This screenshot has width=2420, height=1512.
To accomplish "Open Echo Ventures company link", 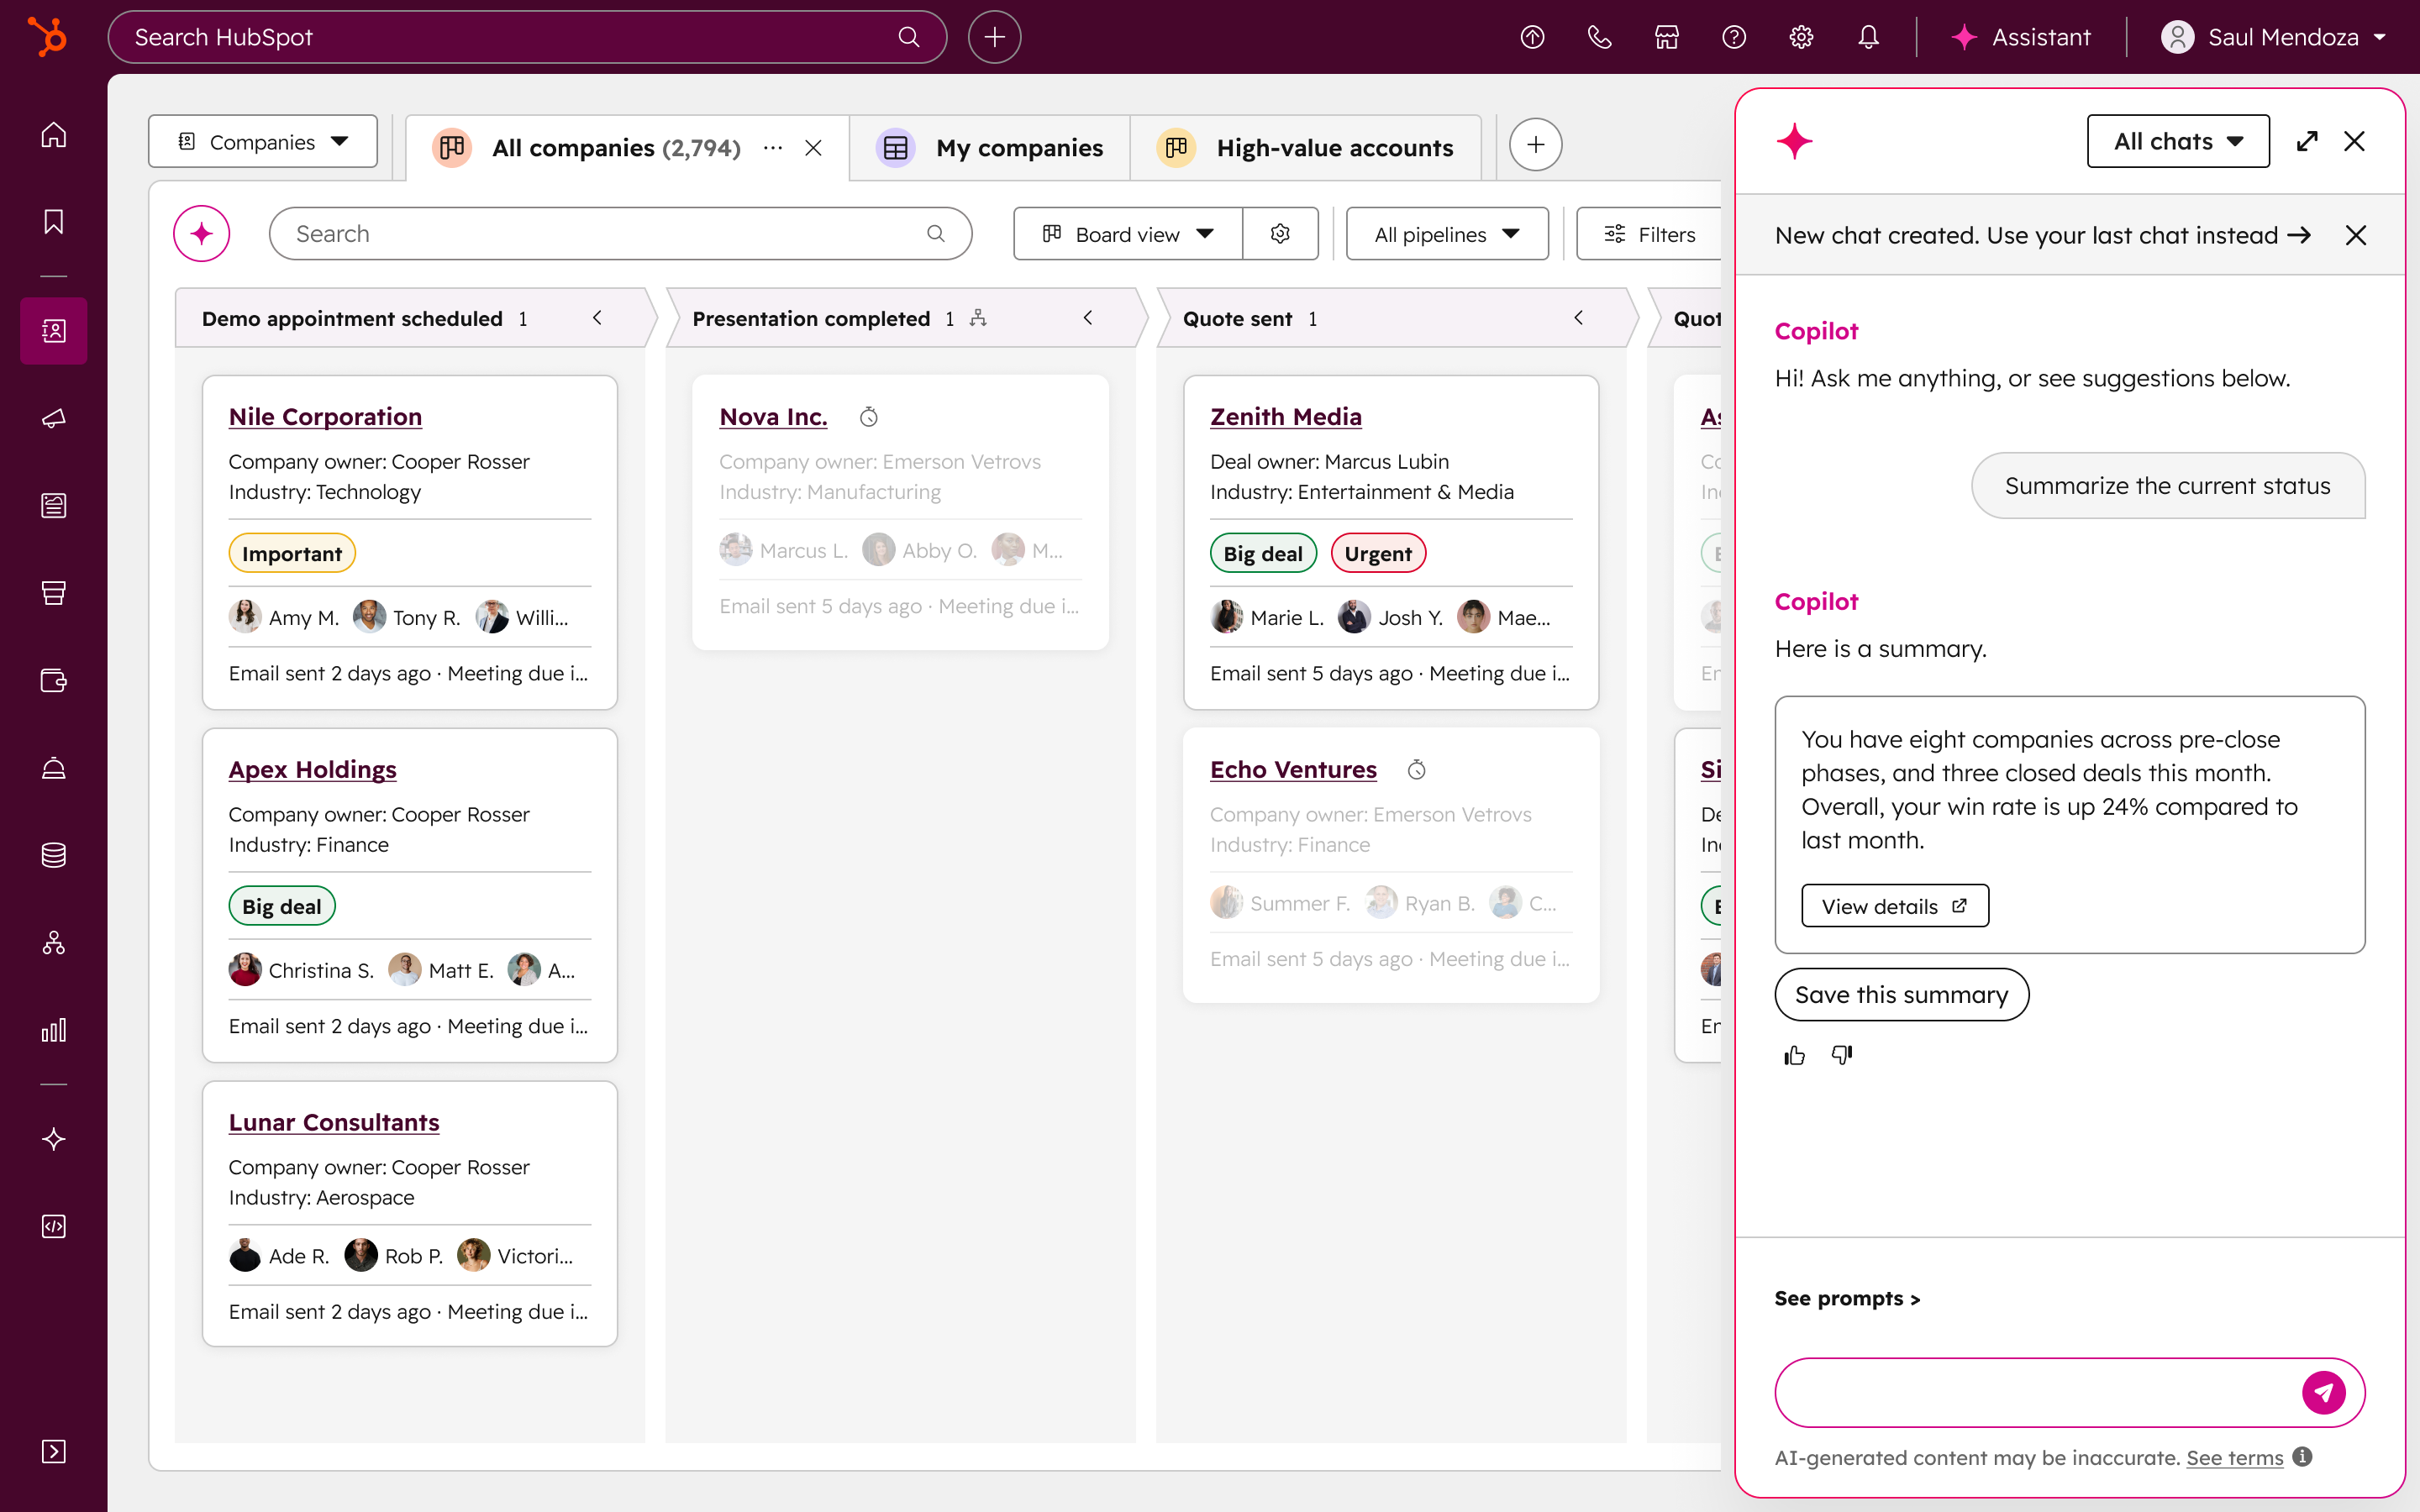I will (x=1293, y=769).
